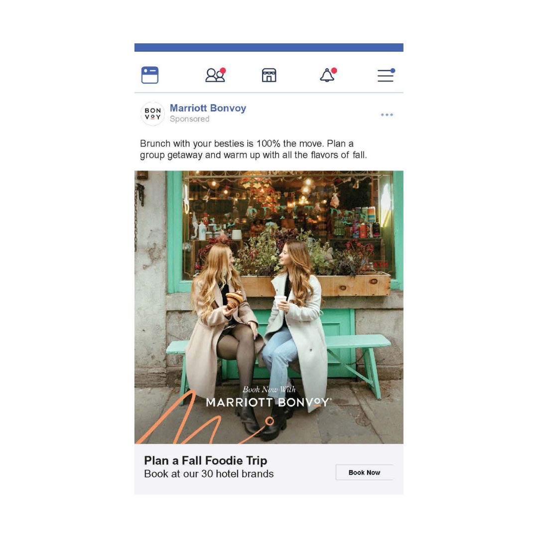This screenshot has width=538, height=538.
Task: Open the ad photo of two women
Action: pos(269,307)
